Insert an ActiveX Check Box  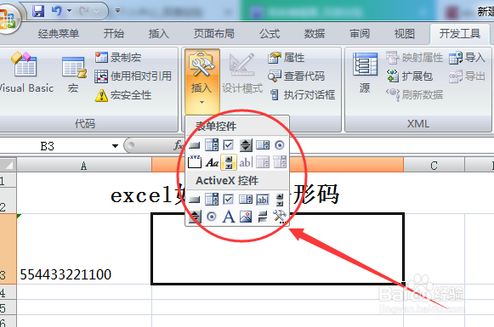click(228, 200)
